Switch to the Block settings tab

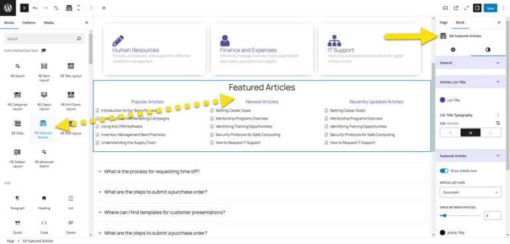tap(460, 23)
